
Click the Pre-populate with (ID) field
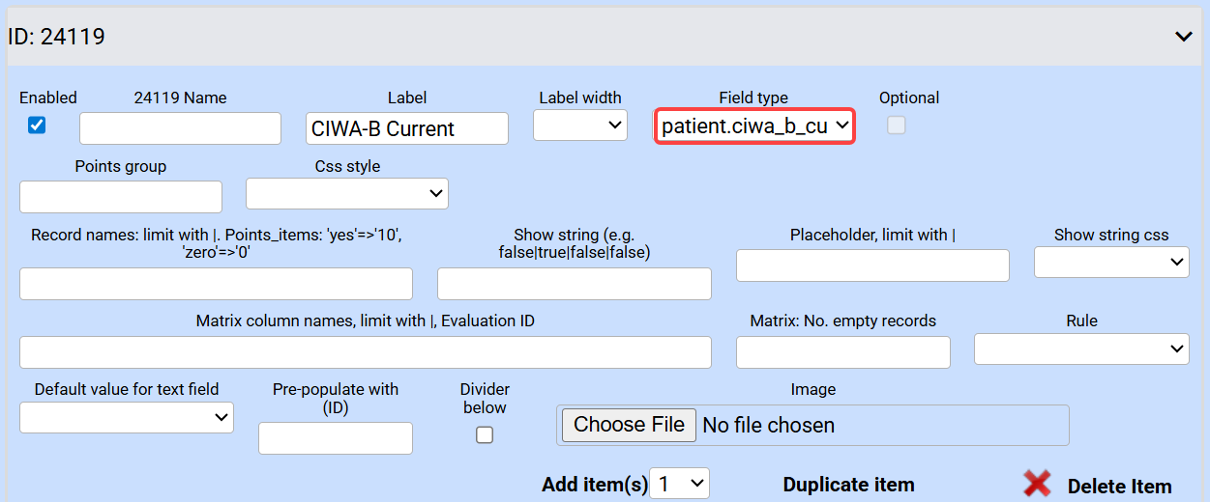click(x=336, y=438)
